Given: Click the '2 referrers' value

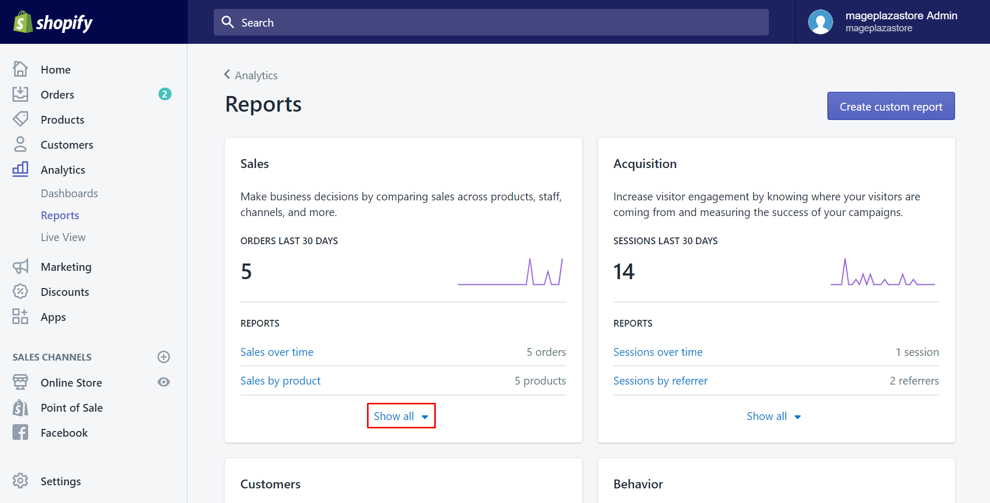Looking at the screenshot, I should coord(914,380).
